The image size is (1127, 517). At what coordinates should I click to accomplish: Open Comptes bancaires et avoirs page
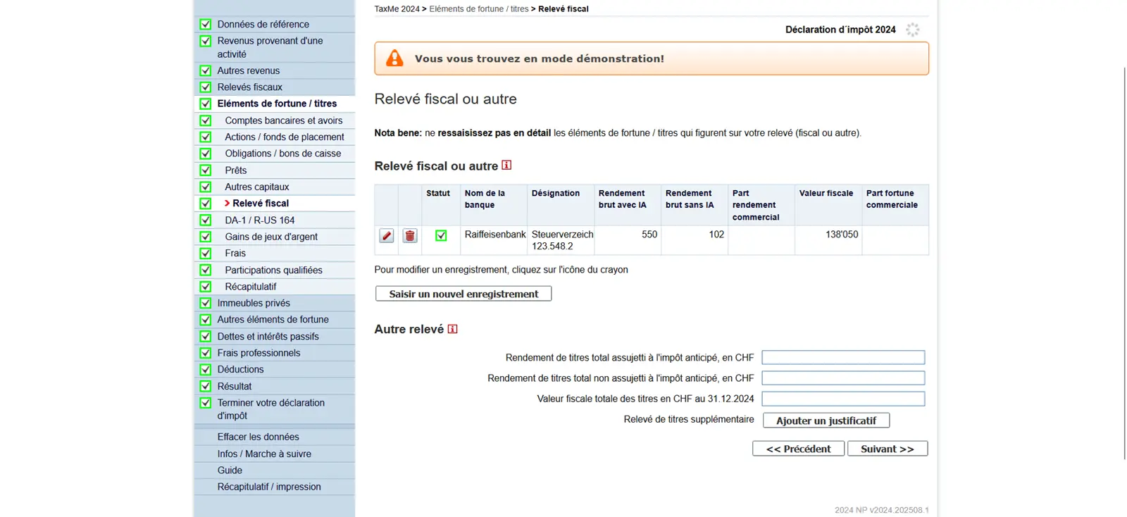click(283, 120)
